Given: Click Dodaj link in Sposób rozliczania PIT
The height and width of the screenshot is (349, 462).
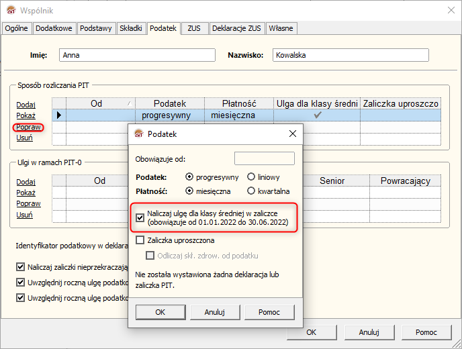Looking at the screenshot, I should [x=26, y=105].
